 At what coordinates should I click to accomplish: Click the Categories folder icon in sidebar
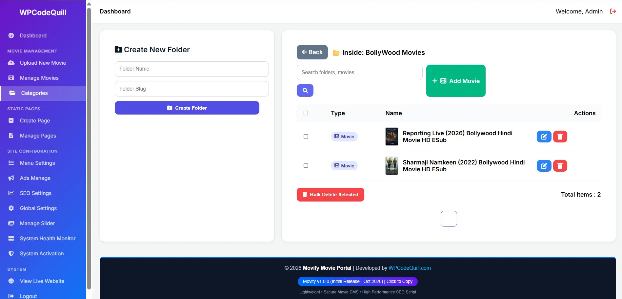tap(12, 93)
